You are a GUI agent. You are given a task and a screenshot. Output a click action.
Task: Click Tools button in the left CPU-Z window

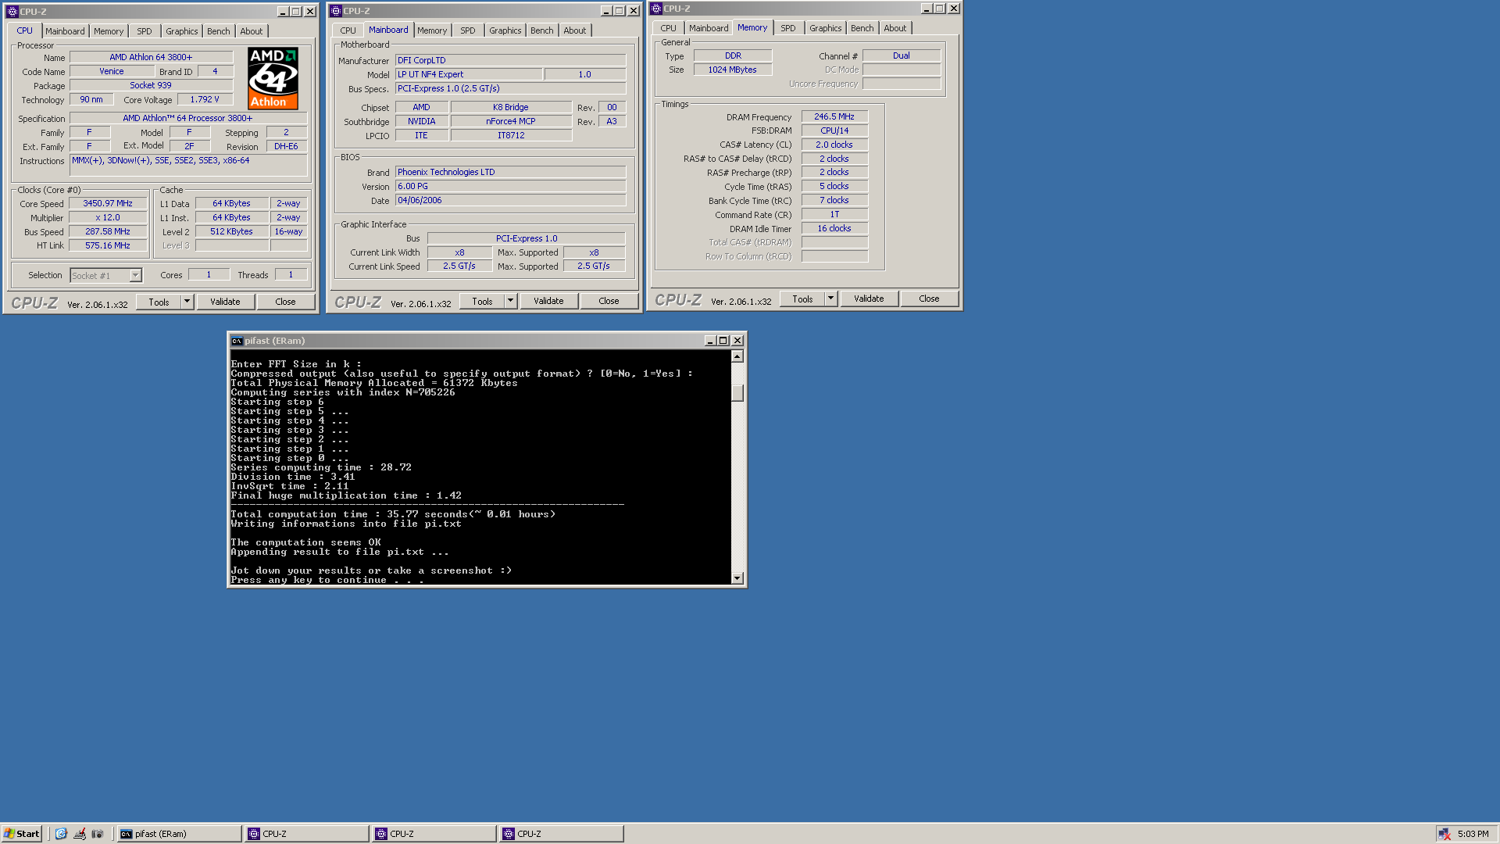[159, 302]
